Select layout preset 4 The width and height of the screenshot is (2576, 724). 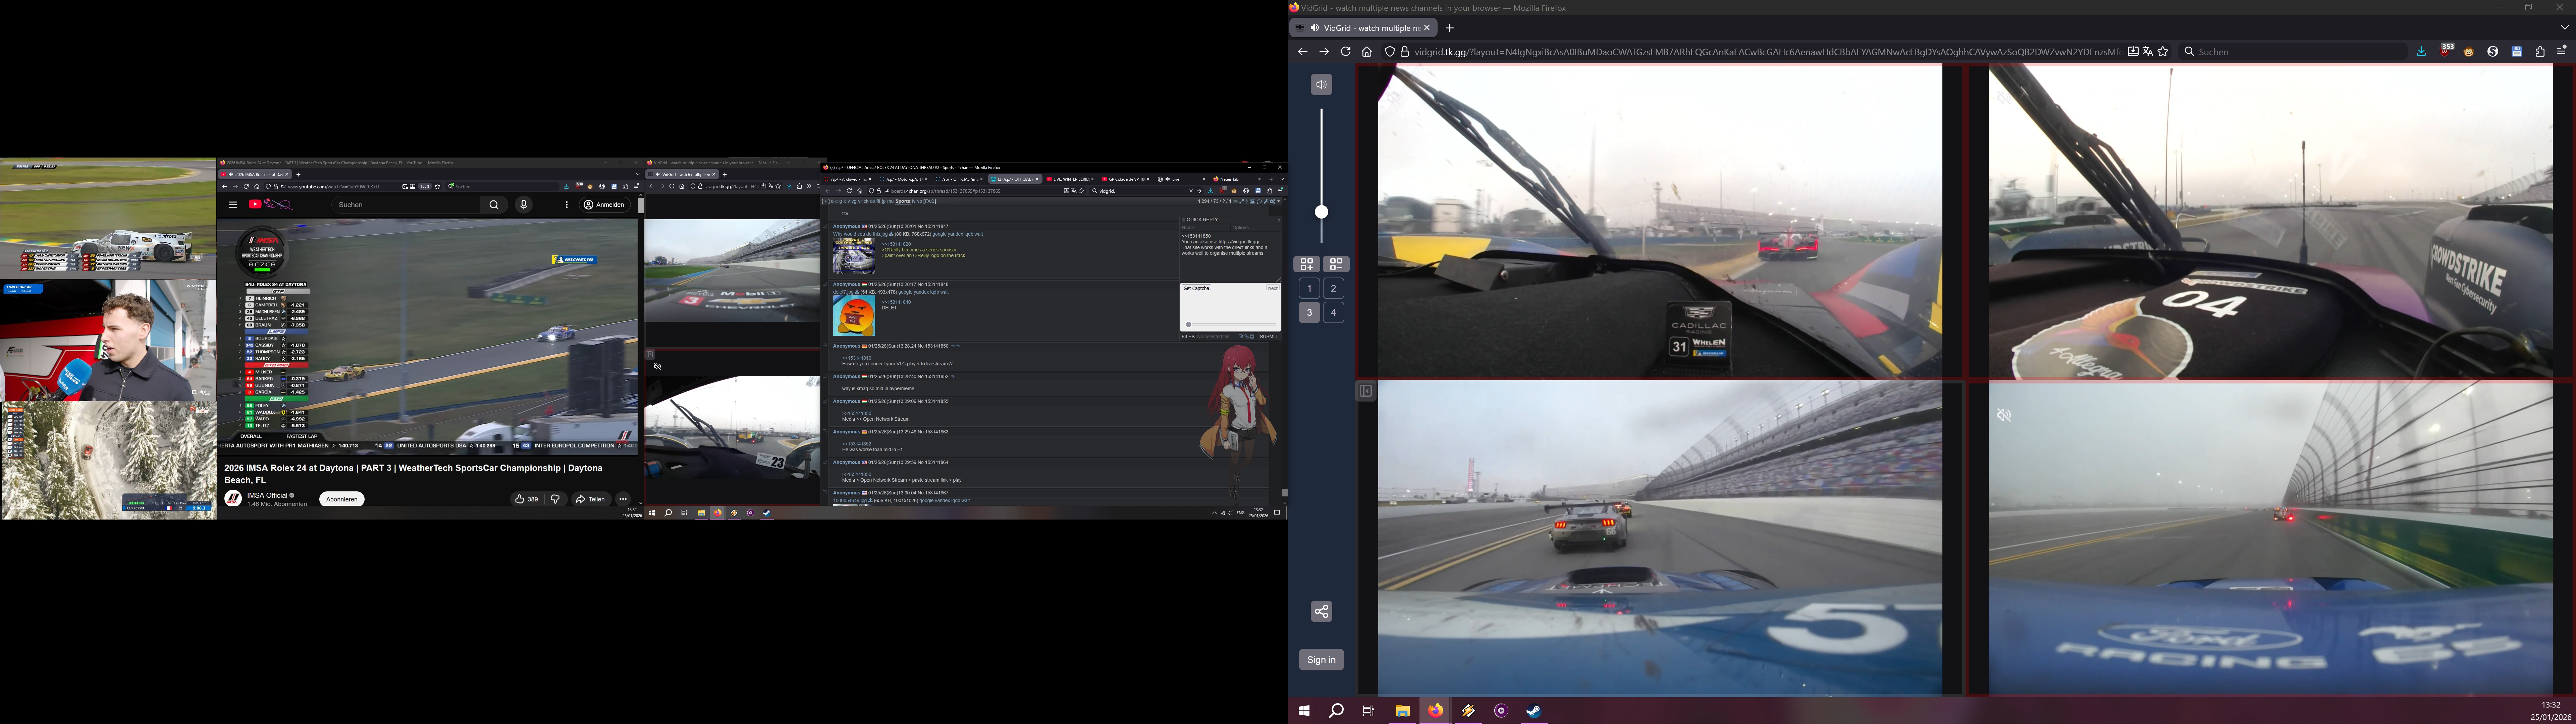[x=1334, y=312]
